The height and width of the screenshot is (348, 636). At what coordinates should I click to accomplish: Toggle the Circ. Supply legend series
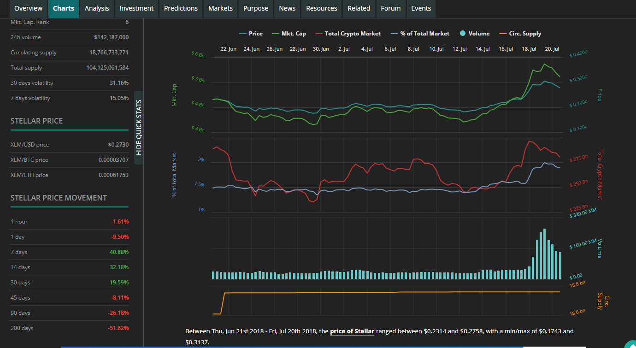tap(520, 34)
